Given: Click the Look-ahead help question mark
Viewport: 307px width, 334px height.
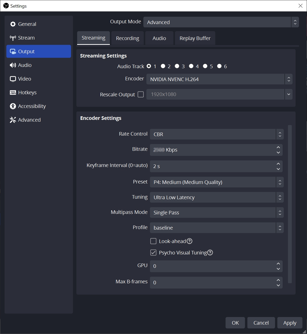Looking at the screenshot, I should click(x=189, y=241).
